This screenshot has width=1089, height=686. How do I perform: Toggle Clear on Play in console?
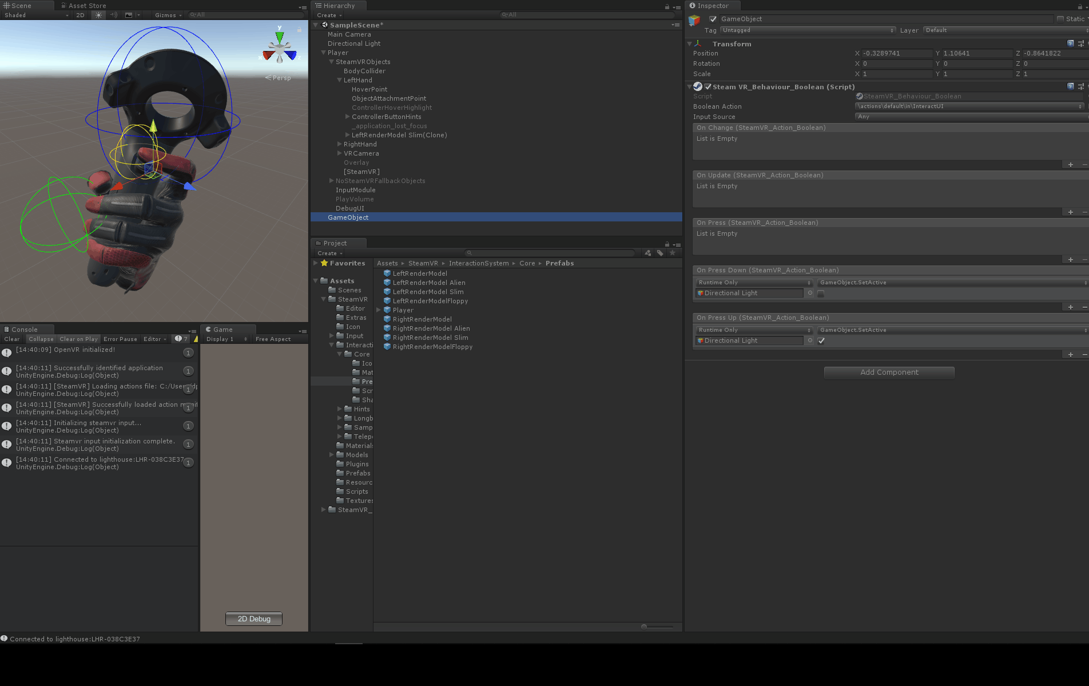(x=79, y=339)
